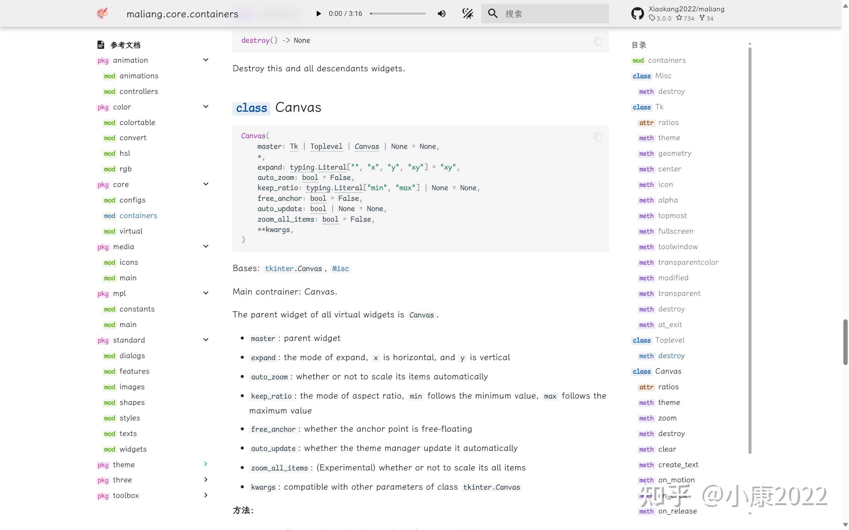Image resolution: width=849 pixels, height=530 pixels.
Task: Jump to class Tk in table of contents
Action: [x=648, y=107]
